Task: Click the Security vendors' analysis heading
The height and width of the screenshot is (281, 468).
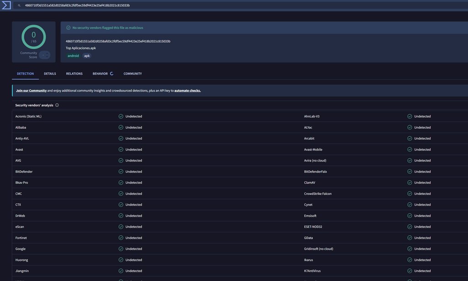Action: [34, 105]
